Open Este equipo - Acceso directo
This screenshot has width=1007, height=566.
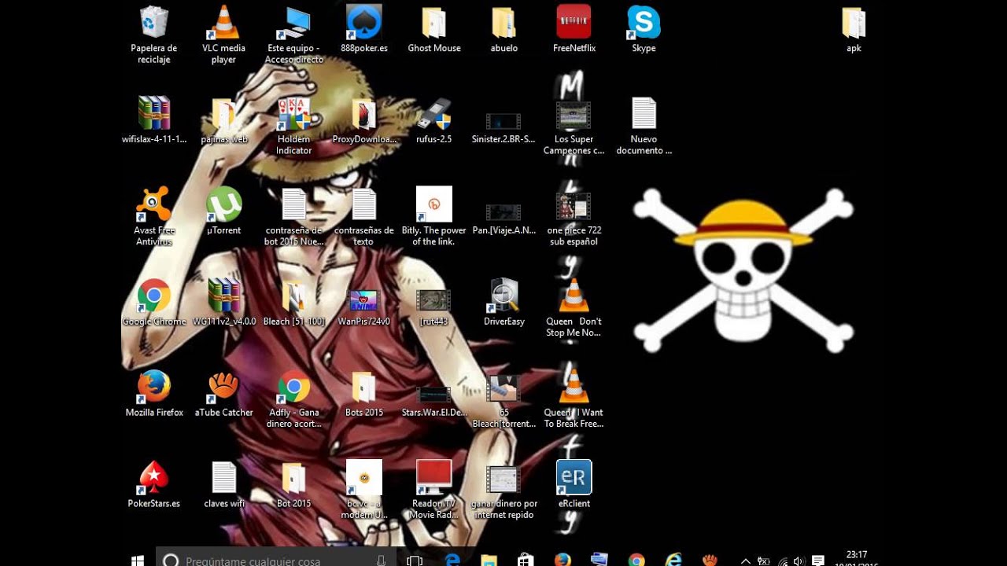(294, 35)
